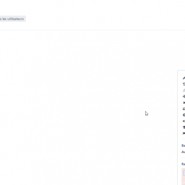Click the 'les utilisateurs' tag label

coord(12,19)
